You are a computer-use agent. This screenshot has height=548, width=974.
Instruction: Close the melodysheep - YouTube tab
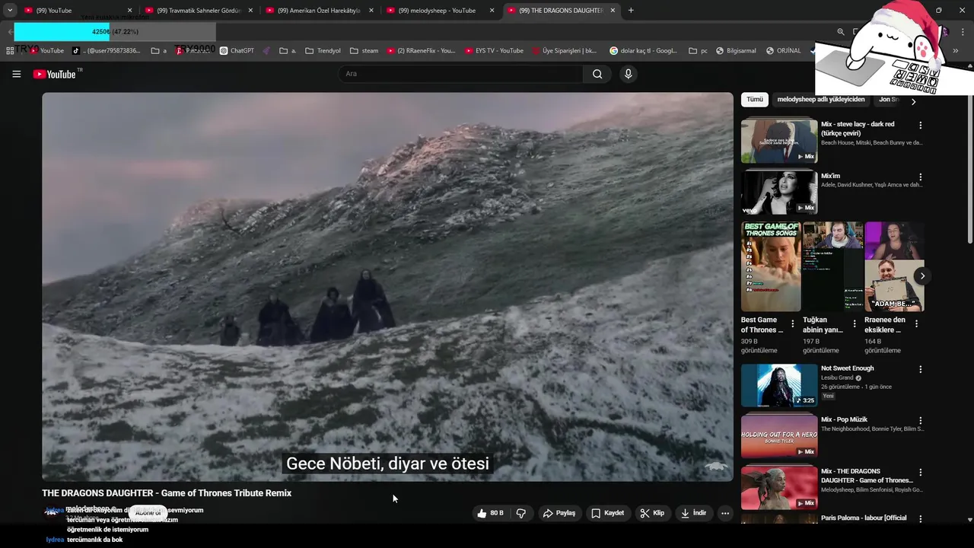click(x=492, y=11)
